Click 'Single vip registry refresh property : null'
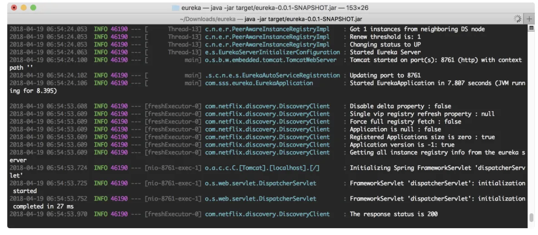Screen dimensions: 538x235 pyautogui.click(x=422, y=114)
